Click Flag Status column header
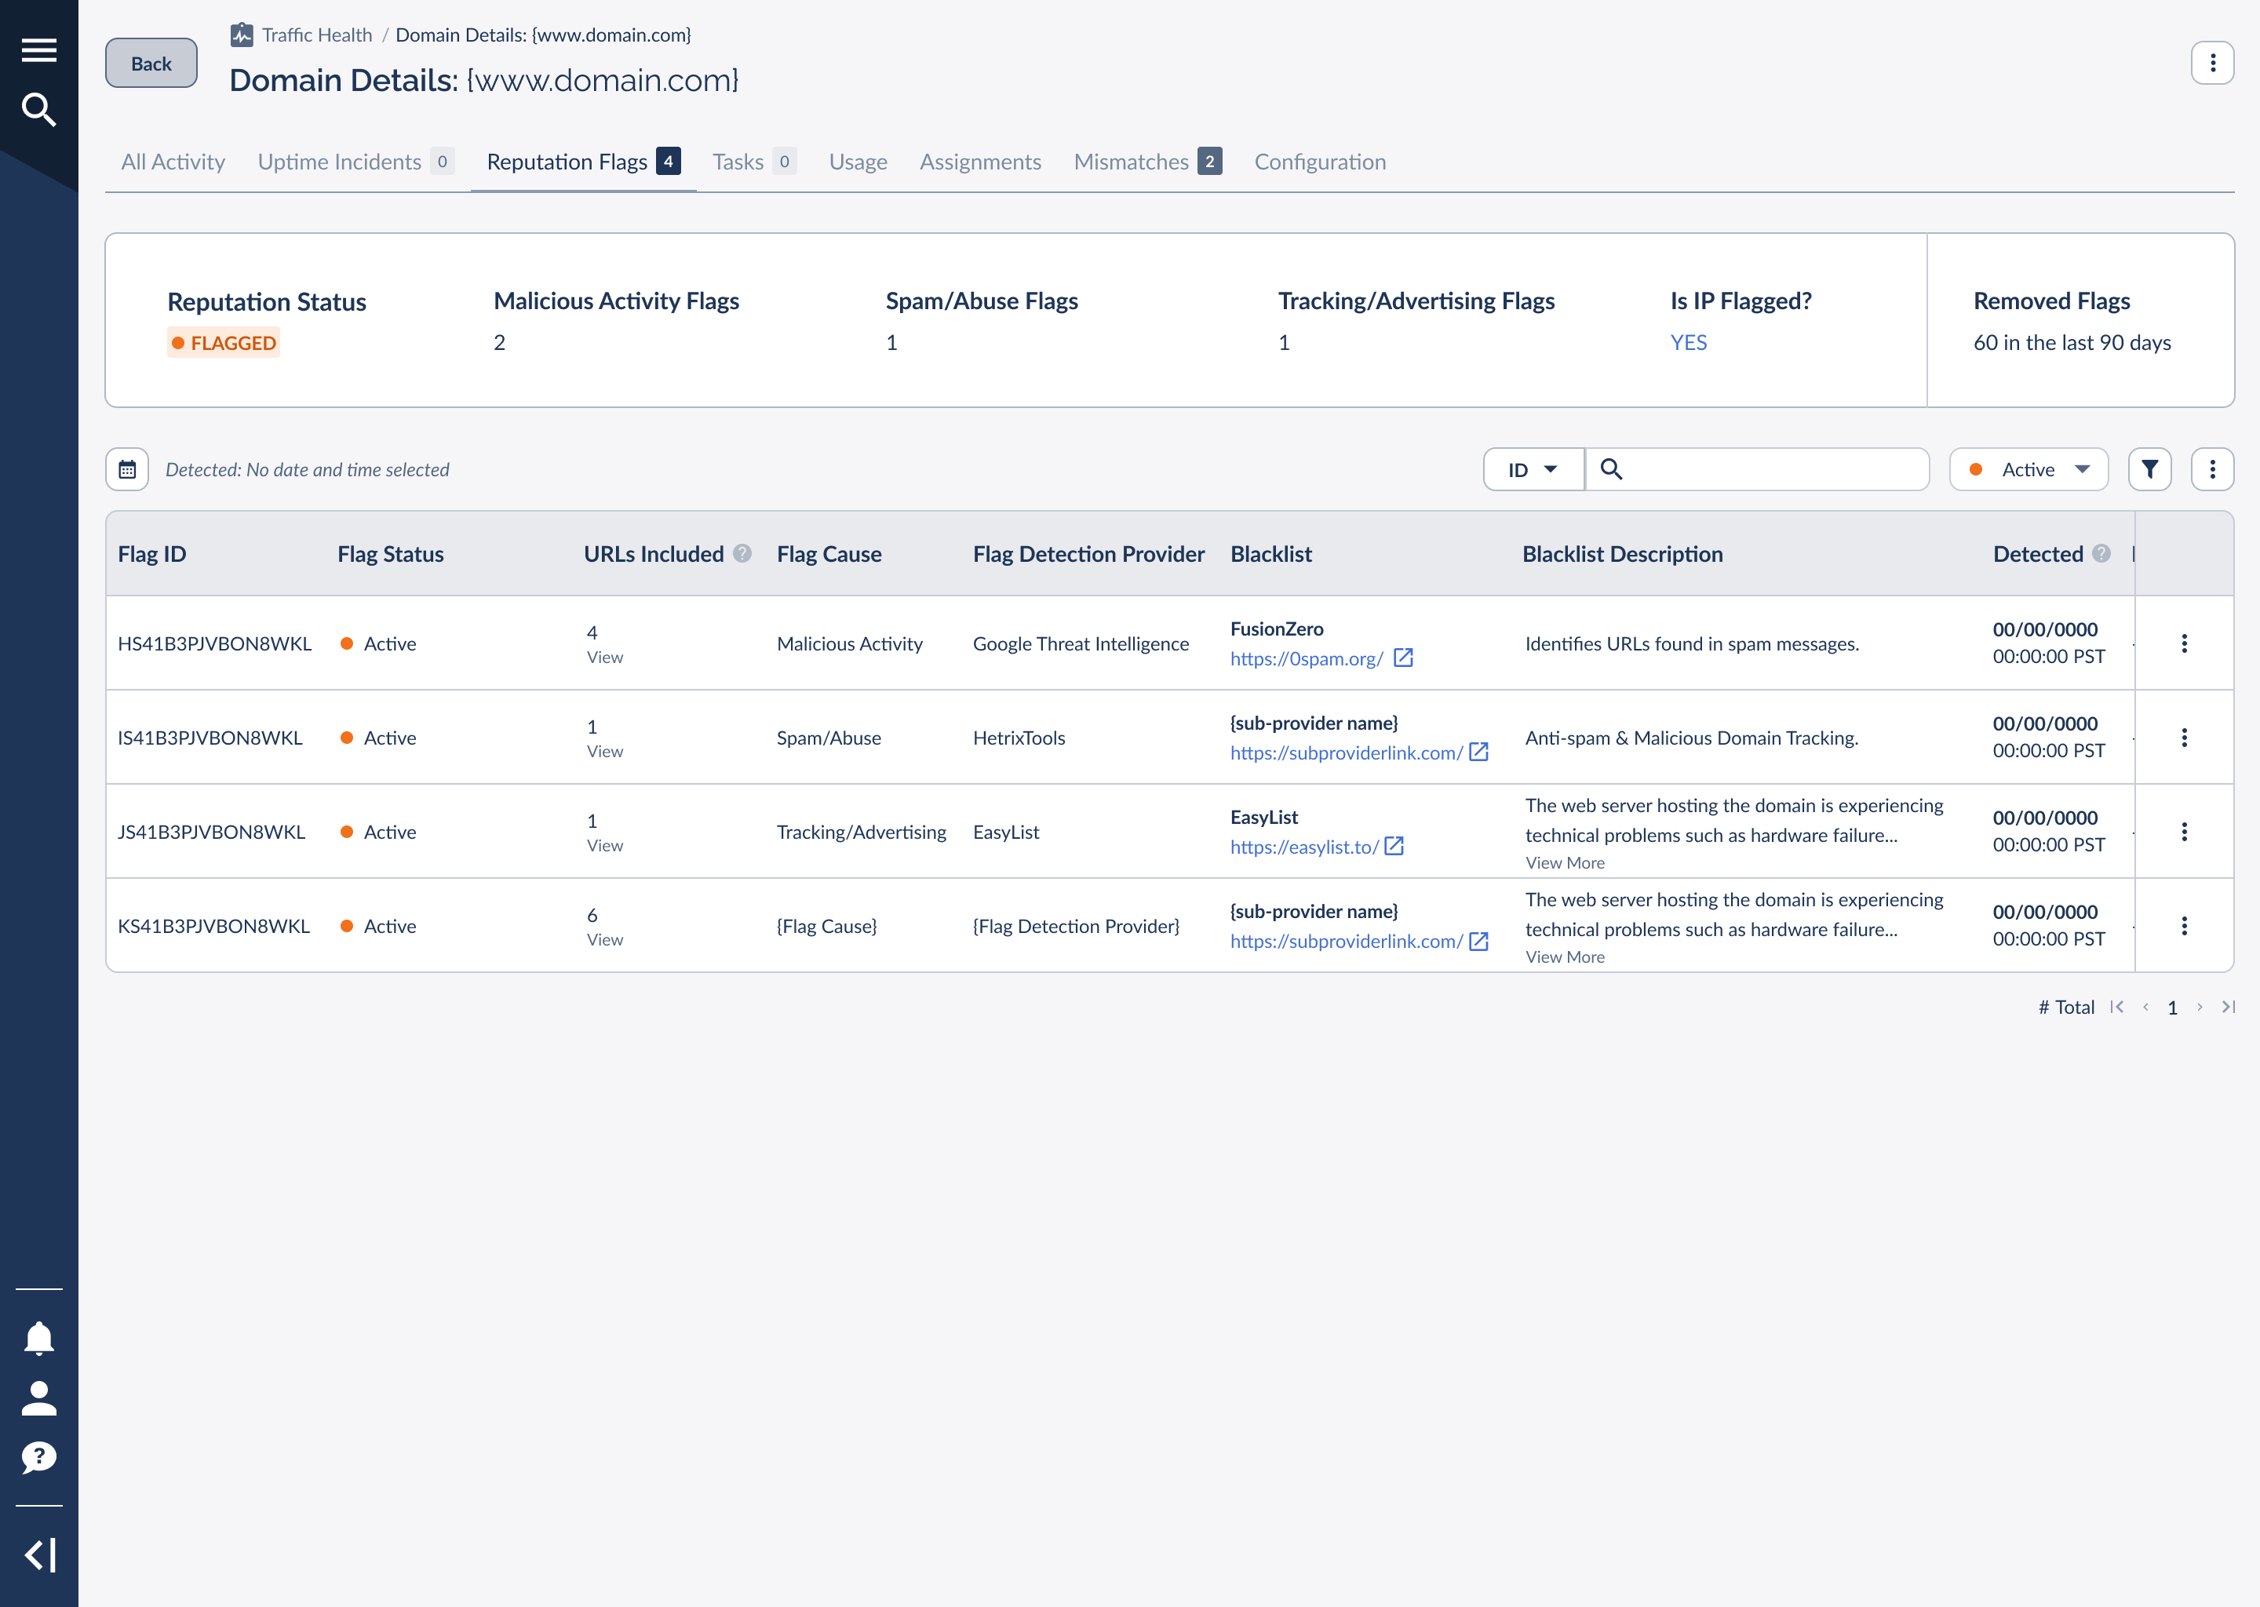The height and width of the screenshot is (1607, 2260). [390, 553]
